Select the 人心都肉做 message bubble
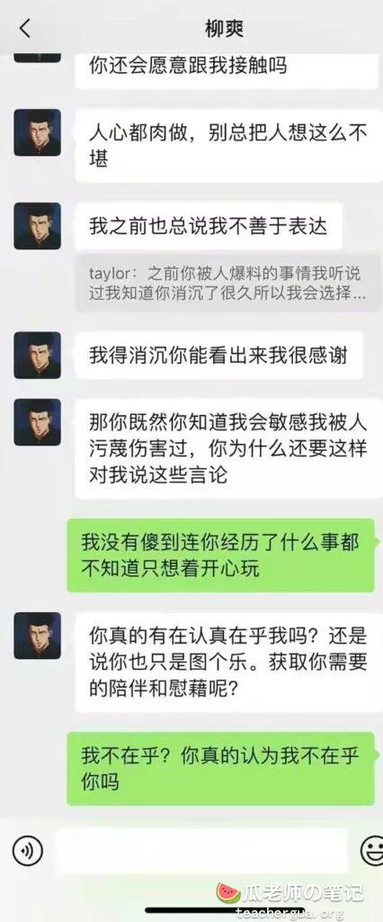Viewport: 383px width, 922px height. 228,145
